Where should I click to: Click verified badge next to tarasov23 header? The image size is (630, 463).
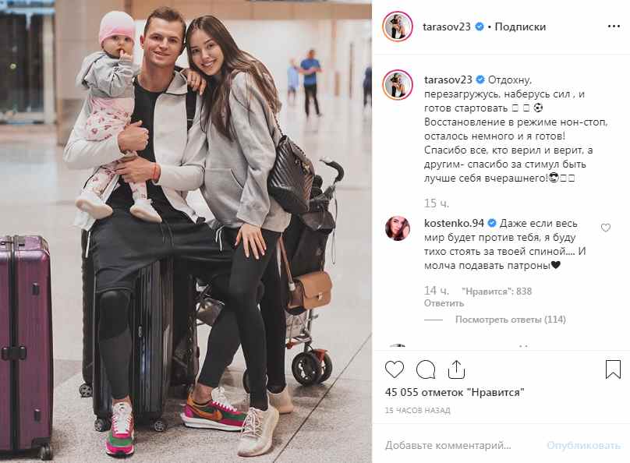pos(479,27)
